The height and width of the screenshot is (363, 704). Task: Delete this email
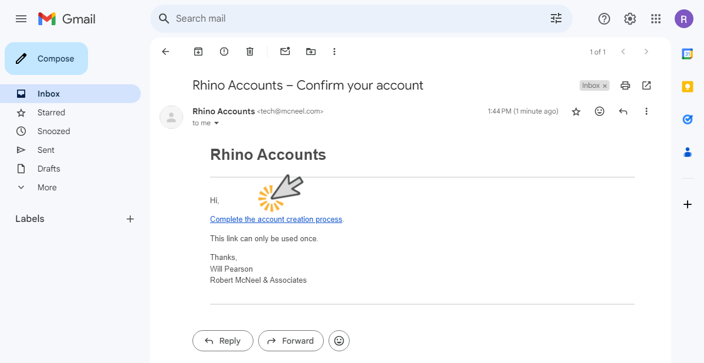(249, 51)
